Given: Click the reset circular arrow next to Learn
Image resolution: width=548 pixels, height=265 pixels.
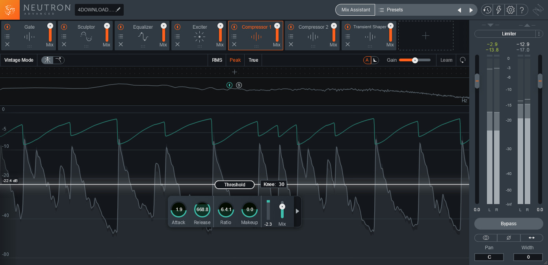Looking at the screenshot, I should tap(463, 60).
